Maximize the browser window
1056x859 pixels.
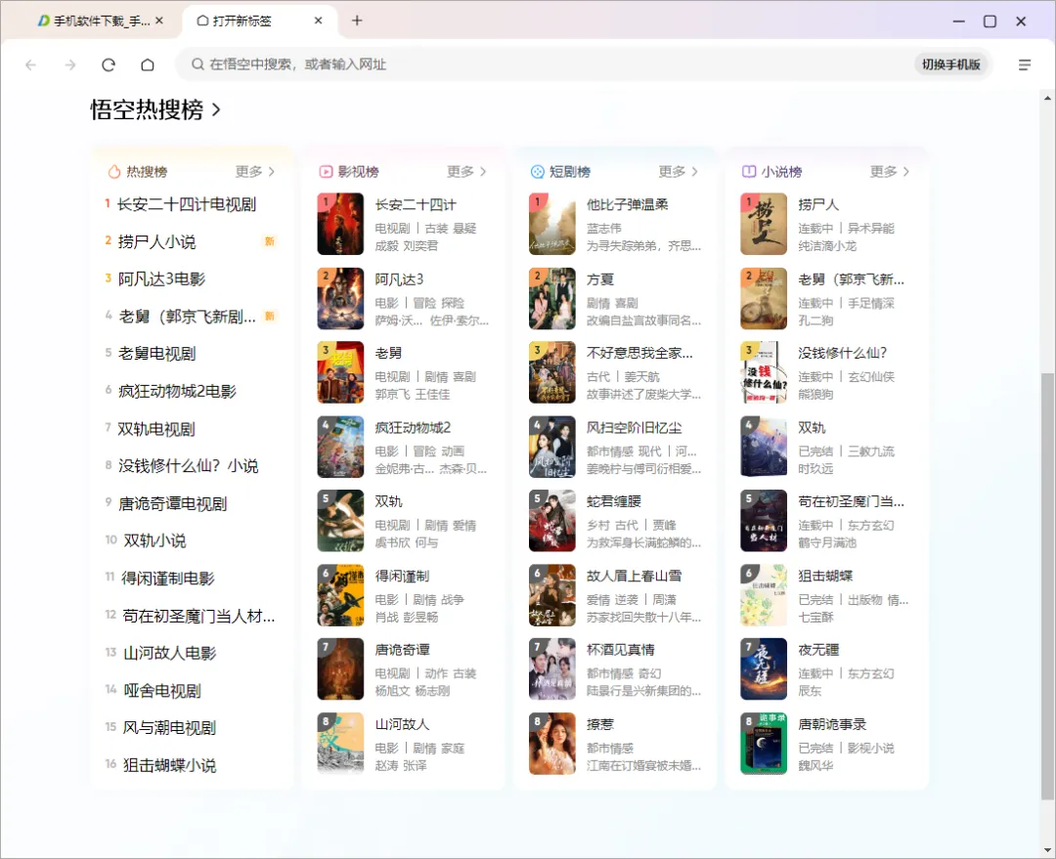pos(990,21)
